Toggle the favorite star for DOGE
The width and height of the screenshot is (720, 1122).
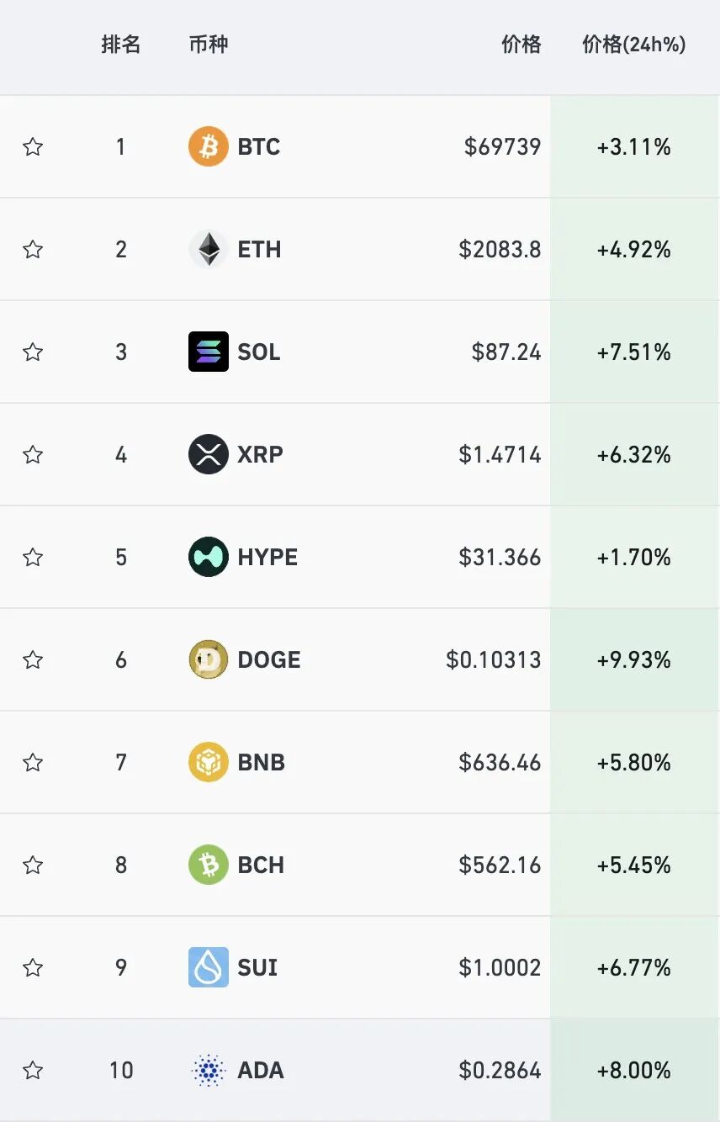[33, 660]
